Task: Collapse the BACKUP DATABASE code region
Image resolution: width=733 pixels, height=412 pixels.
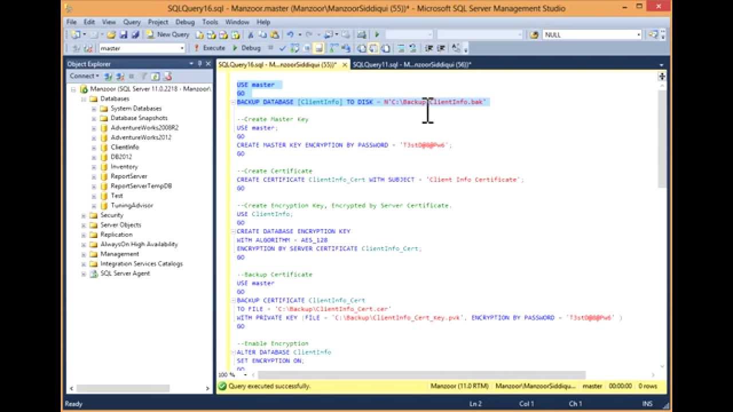Action: tap(233, 102)
